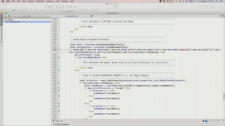Select mousezoom.lua in the documents tree
The width and height of the screenshot is (225, 126).
pyautogui.click(x=14, y=22)
